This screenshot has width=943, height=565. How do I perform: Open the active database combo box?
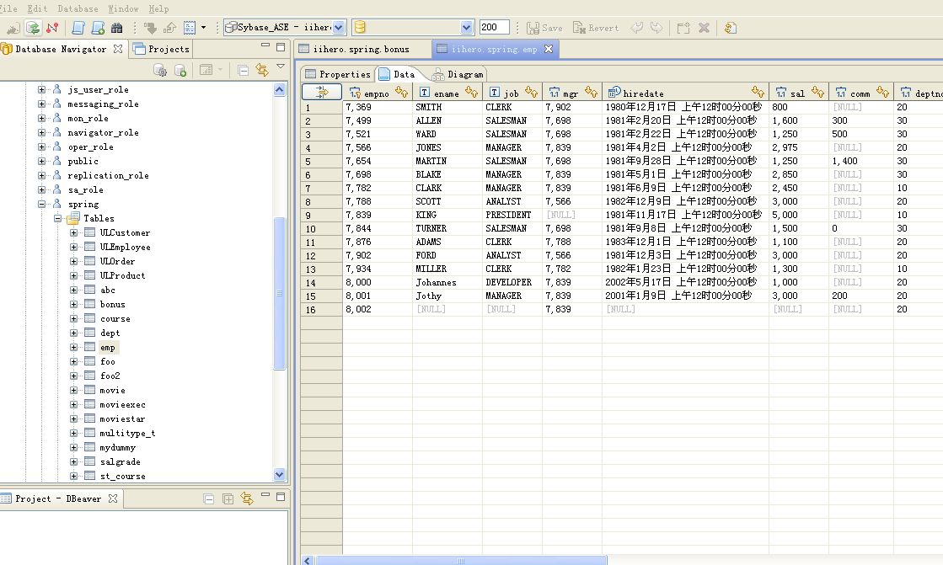467,28
